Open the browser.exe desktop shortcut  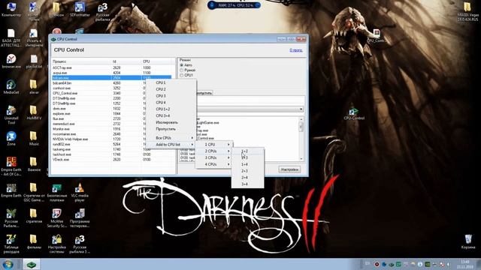click(11, 61)
